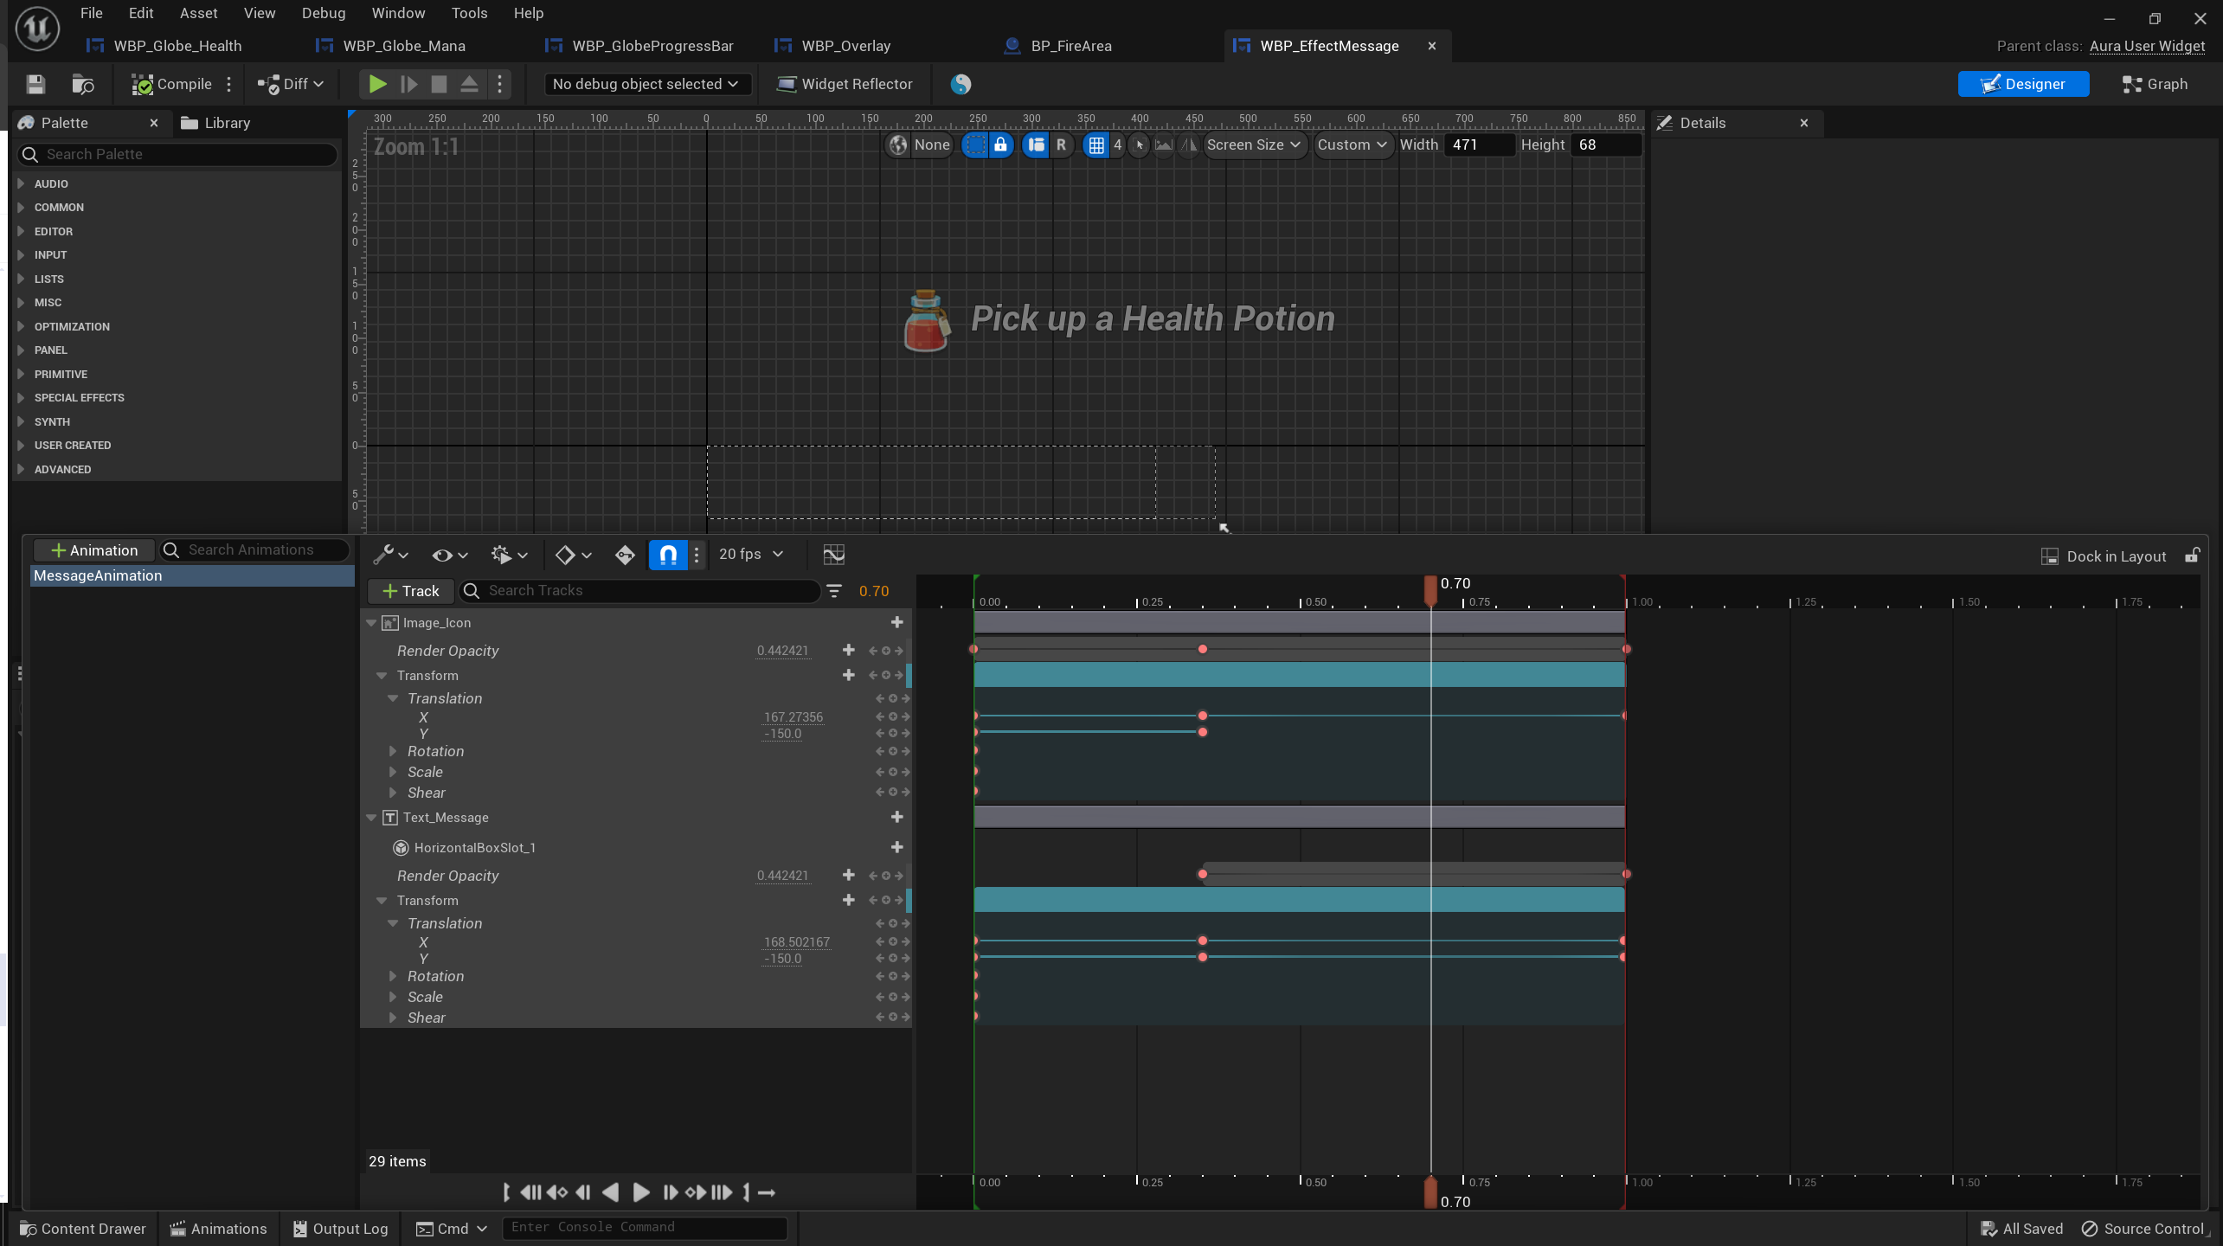Image resolution: width=2223 pixels, height=1246 pixels.
Task: Click Browse to asset icon in toolbar
Action: click(83, 84)
